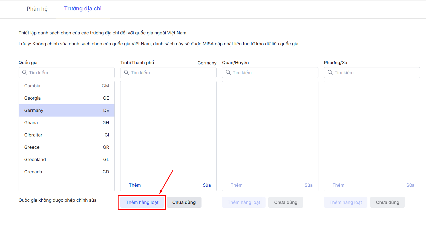Select Grenada in the country list
Screen dimensions: 426x226
pyautogui.click(x=67, y=172)
